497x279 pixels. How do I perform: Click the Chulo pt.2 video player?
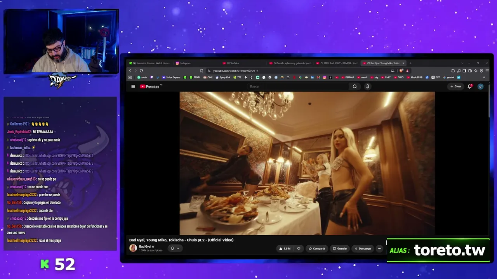click(x=307, y=163)
